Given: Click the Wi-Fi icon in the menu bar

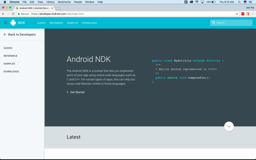Looking at the screenshot, I should [197, 2].
